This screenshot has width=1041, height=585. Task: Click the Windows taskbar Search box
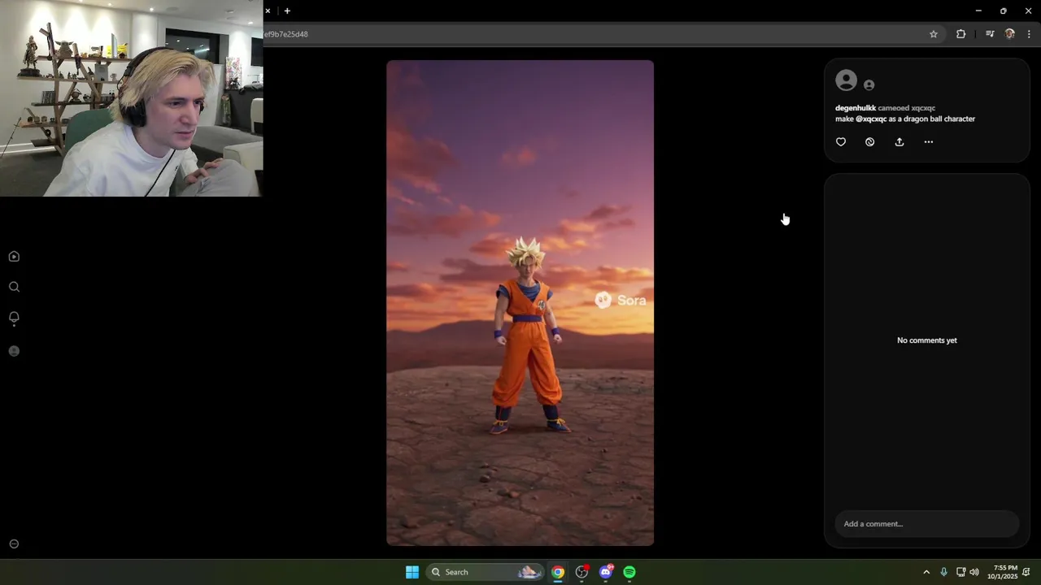pos(485,572)
